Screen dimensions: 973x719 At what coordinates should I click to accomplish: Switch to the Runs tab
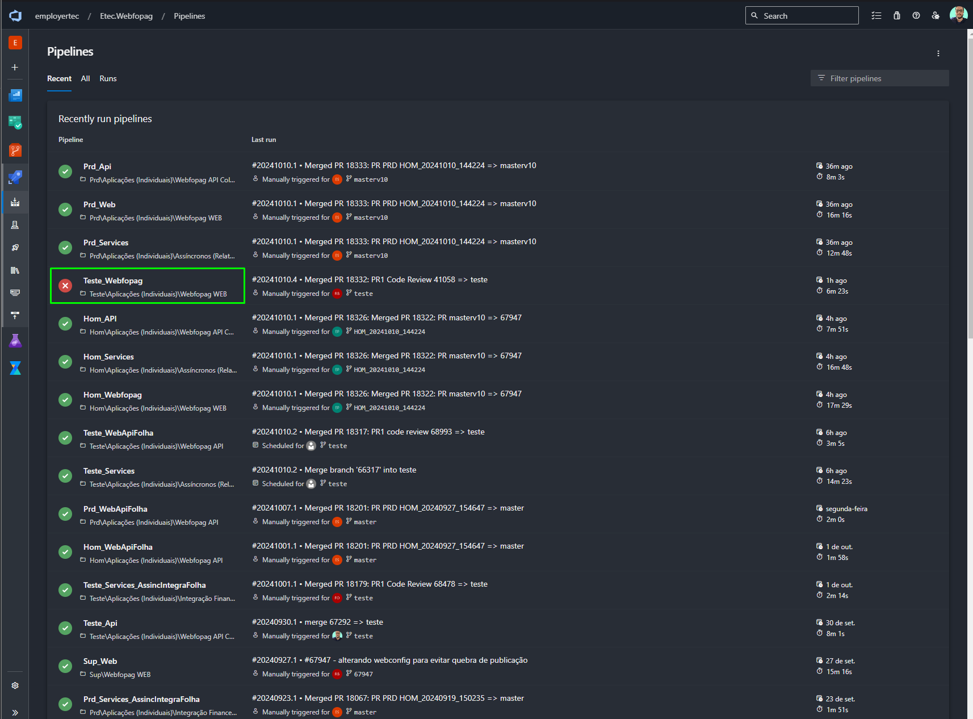108,78
